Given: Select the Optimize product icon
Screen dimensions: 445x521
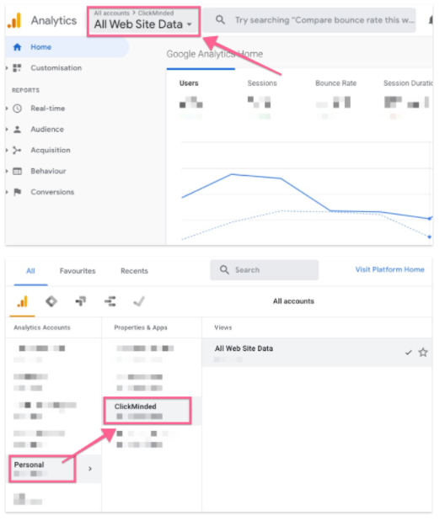Looking at the screenshot, I should coord(81,301).
